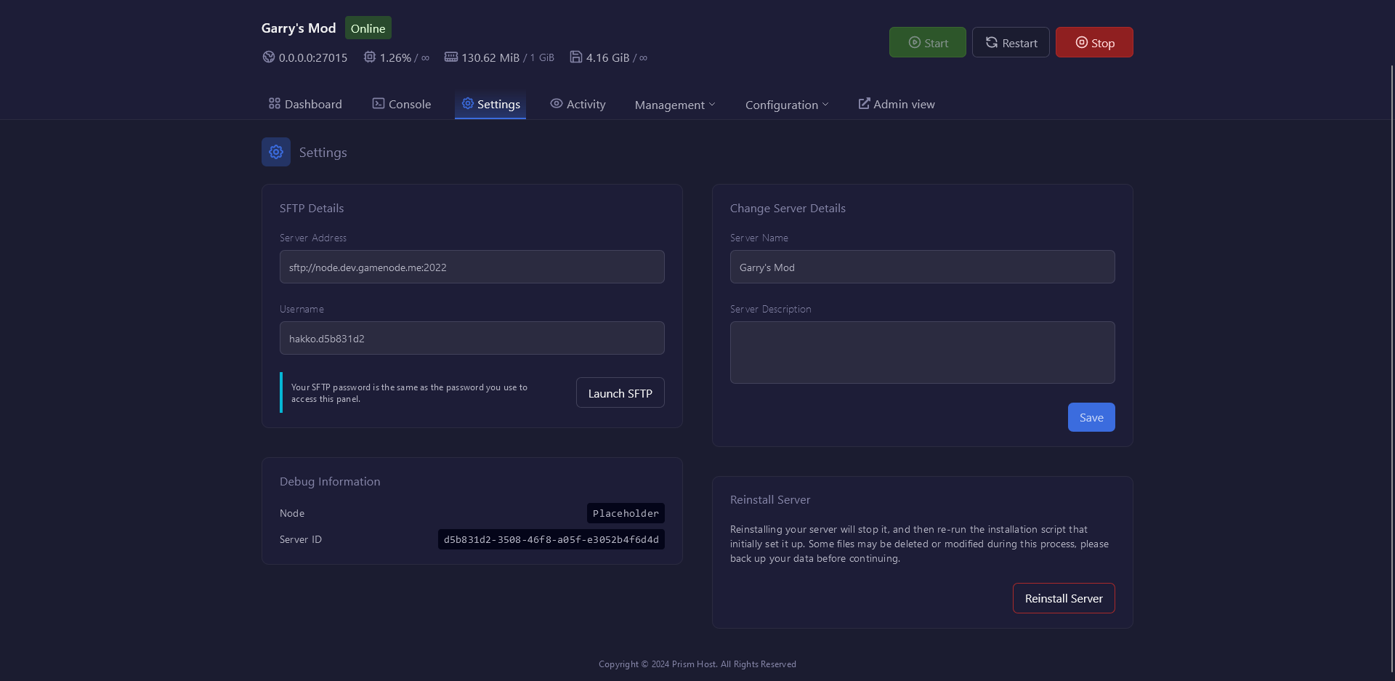Click the Reinstall Server button
Image resolution: width=1395 pixels, height=681 pixels.
pos(1063,598)
